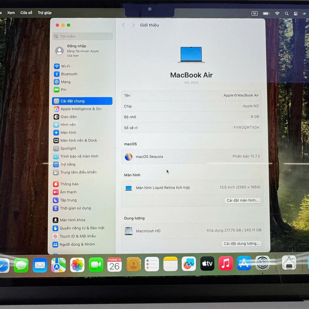Click the Cài đặt màn hình button
Viewport: 309px width, 309px height.
click(x=243, y=200)
